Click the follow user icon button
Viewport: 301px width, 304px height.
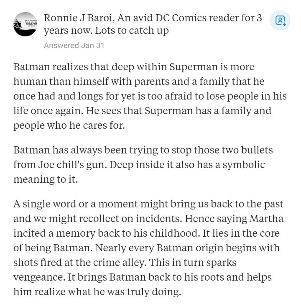[x=280, y=20]
